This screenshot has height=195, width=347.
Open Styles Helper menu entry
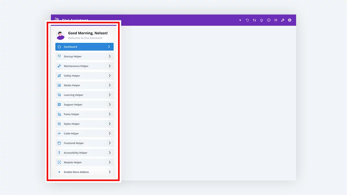84,124
